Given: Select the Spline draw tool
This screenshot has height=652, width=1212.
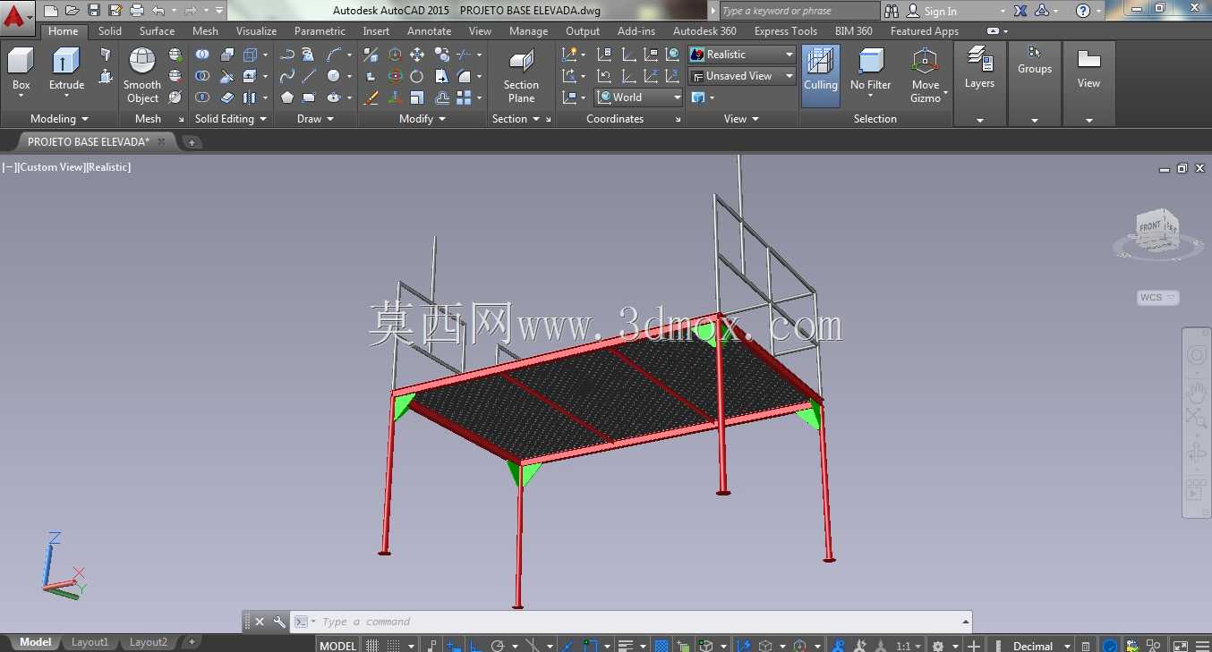Looking at the screenshot, I should tap(287, 76).
